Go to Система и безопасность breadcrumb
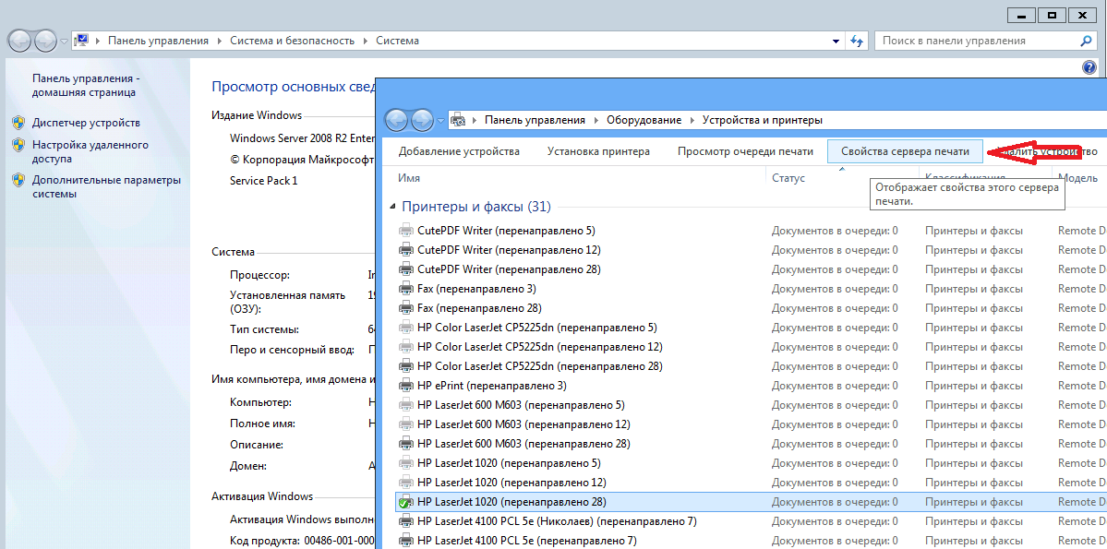Screen dimensions: 1107x549 point(293,41)
